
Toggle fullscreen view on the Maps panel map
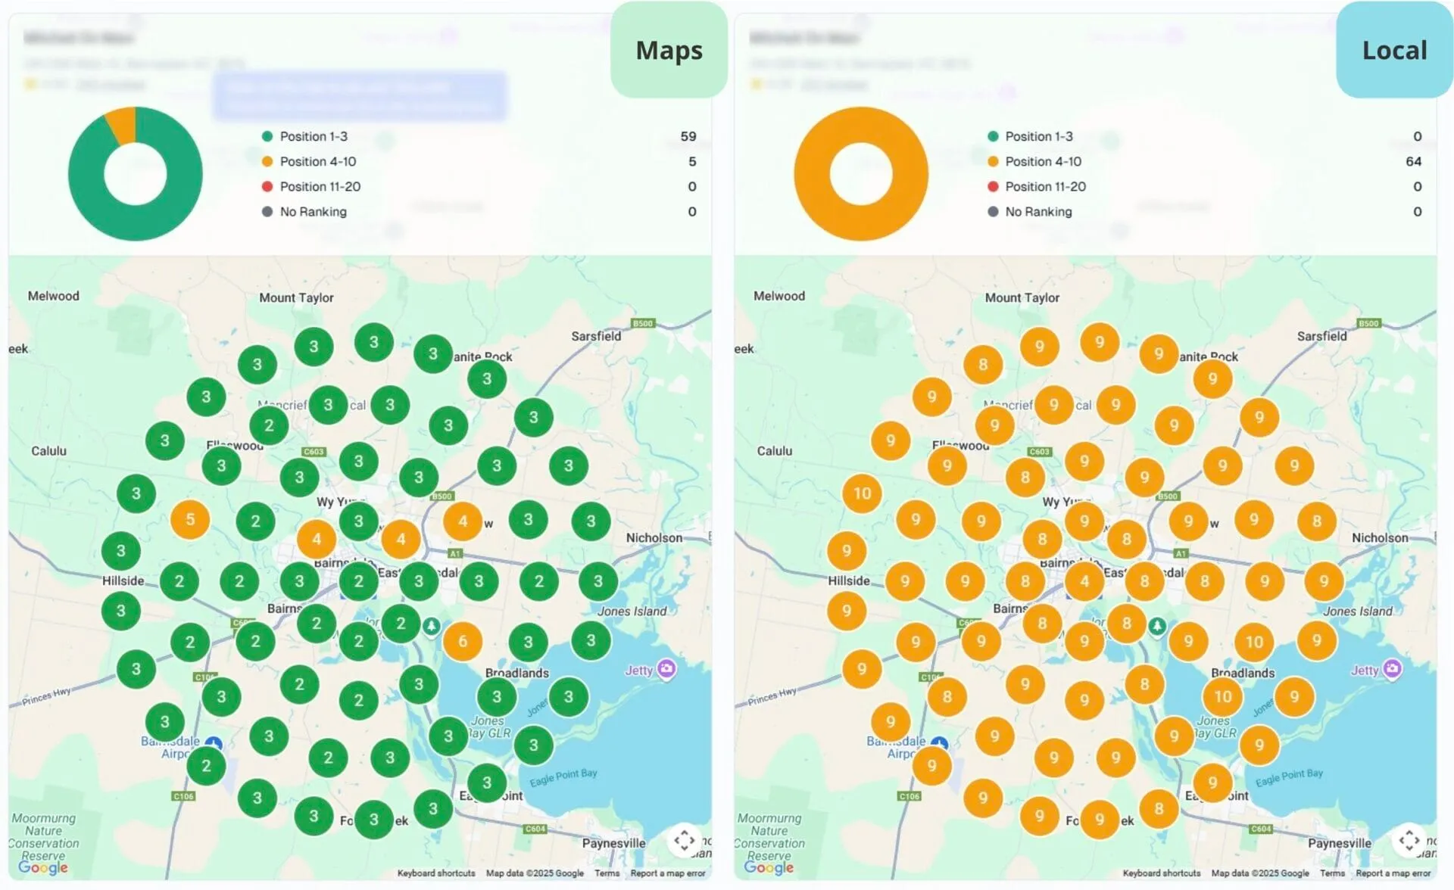(x=684, y=840)
